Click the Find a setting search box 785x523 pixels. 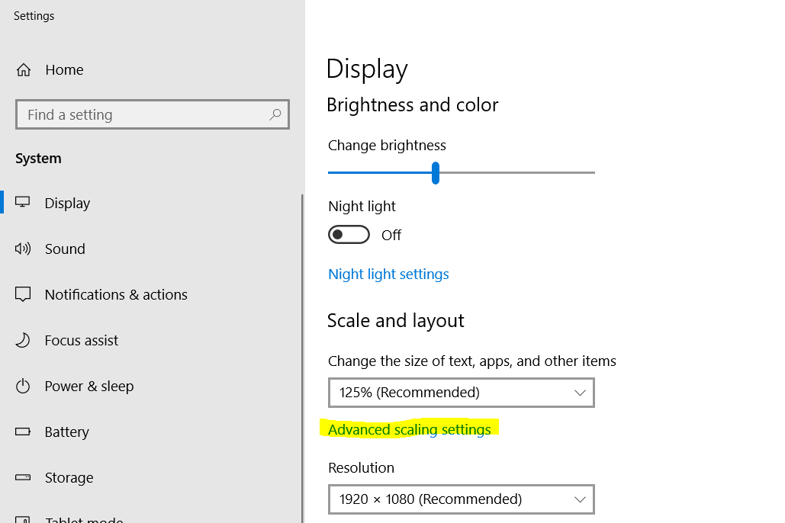point(152,114)
